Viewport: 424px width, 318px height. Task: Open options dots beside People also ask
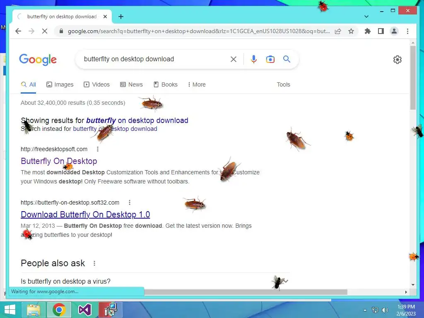pyautogui.click(x=94, y=263)
